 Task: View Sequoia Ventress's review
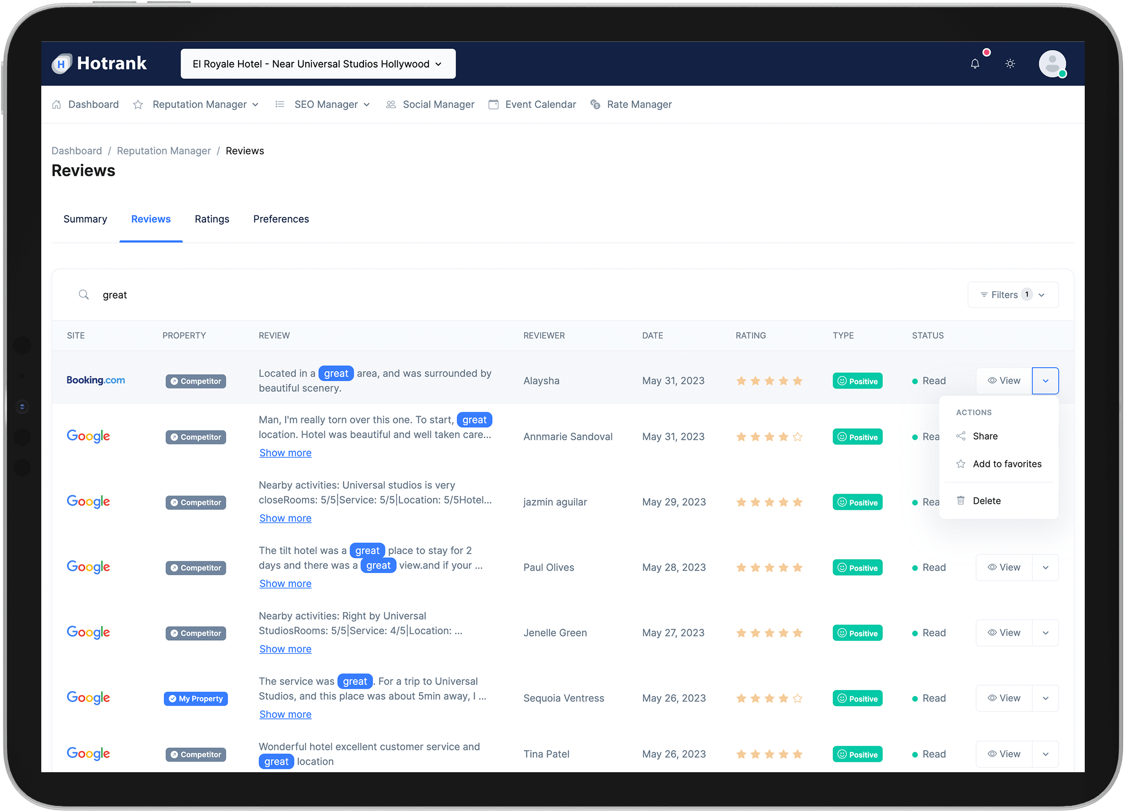tap(1004, 698)
